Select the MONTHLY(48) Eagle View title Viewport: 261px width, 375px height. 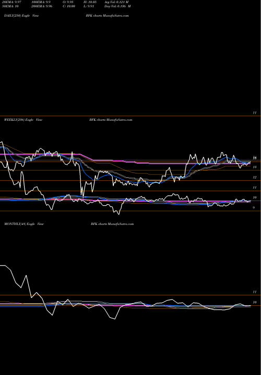point(23,224)
